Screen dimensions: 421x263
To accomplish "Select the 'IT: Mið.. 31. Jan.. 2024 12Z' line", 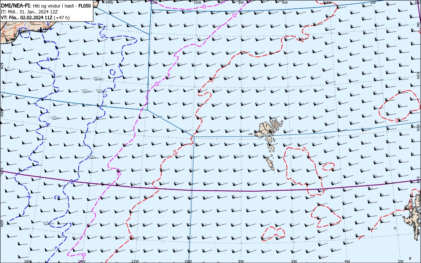I will (29, 12).
